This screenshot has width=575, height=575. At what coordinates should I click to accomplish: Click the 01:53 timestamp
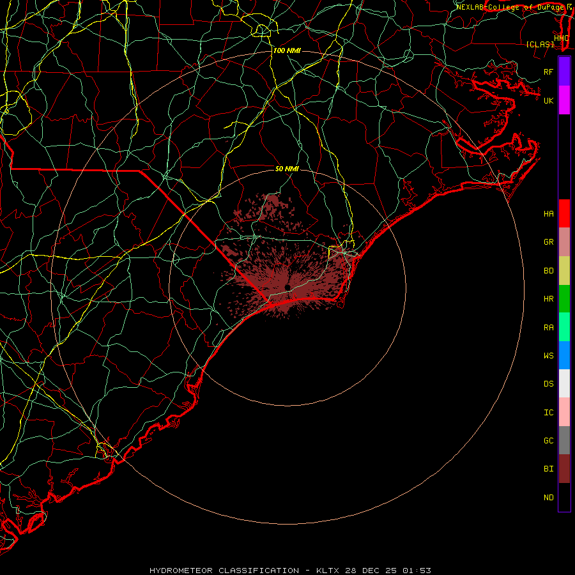[x=417, y=571]
